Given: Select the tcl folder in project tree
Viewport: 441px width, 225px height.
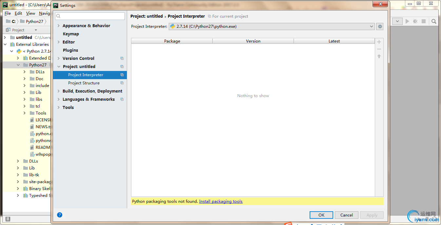Looking at the screenshot, I should coord(38,106).
